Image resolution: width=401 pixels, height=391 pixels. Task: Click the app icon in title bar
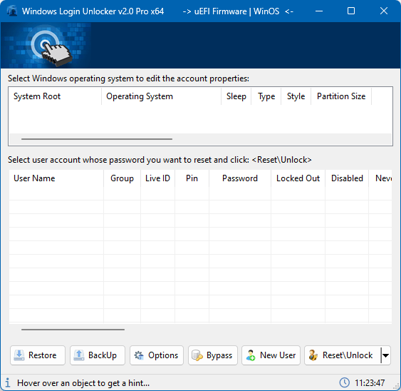coord(12,11)
